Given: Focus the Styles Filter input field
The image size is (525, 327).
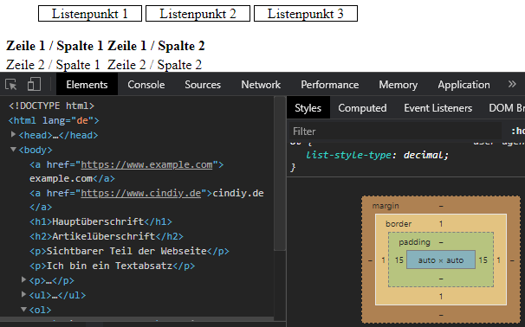Looking at the screenshot, I should point(395,131).
